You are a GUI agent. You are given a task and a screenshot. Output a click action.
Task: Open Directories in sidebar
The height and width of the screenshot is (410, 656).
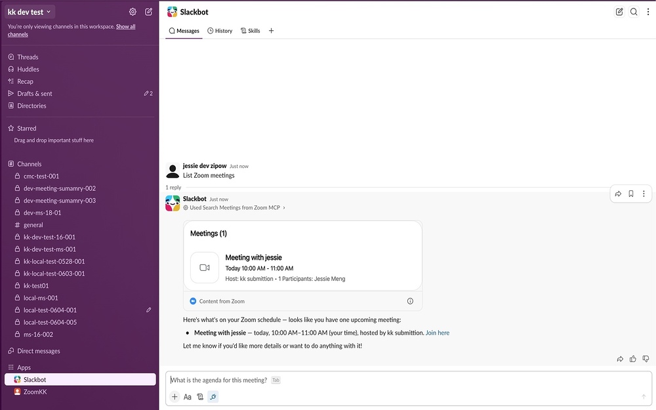tap(31, 106)
